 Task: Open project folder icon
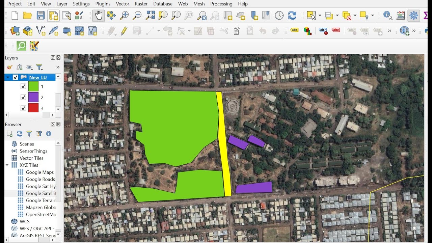[27, 16]
